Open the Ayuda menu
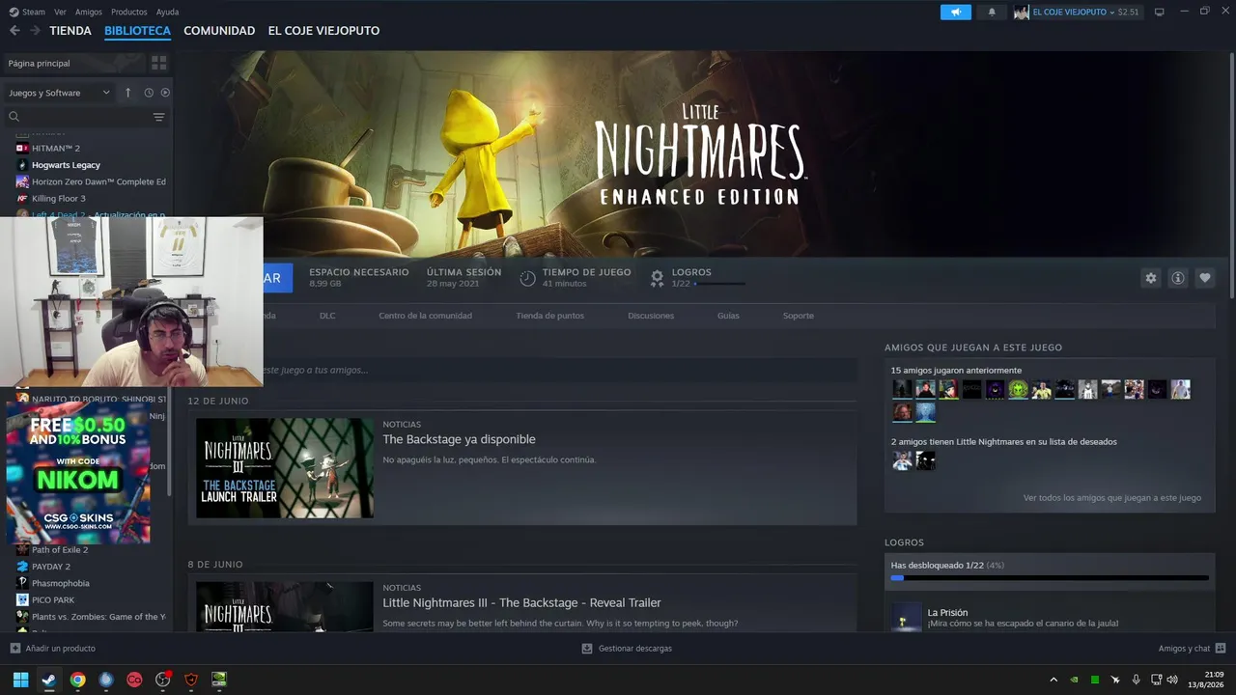Viewport: 1236px width, 695px height. point(167,12)
